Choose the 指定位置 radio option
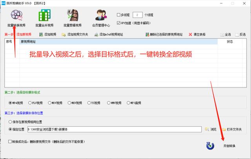Screen dimensions: 251x159 (x=10, y=129)
